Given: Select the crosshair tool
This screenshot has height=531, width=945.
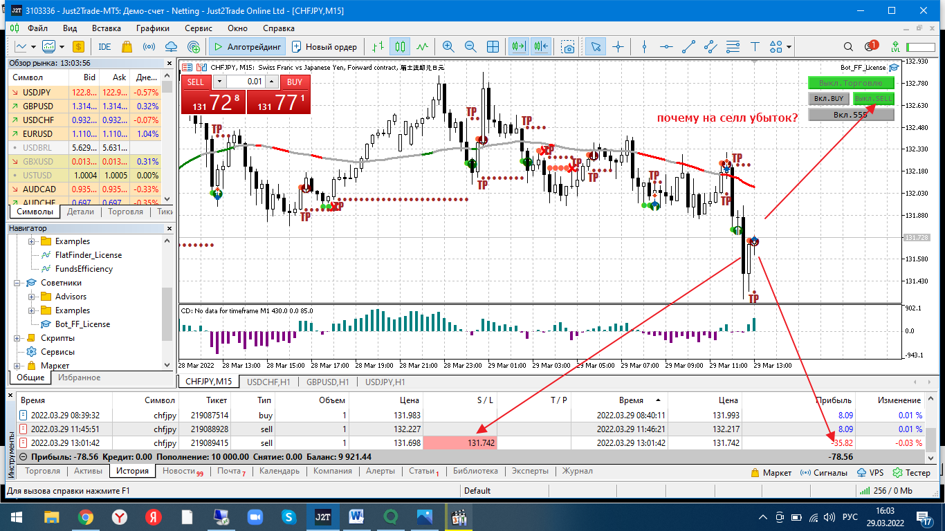Looking at the screenshot, I should click(x=618, y=47).
